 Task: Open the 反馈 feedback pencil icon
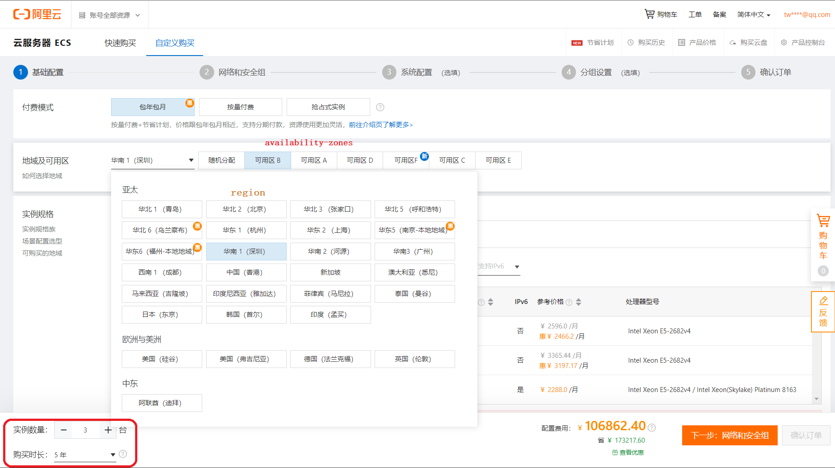(x=823, y=300)
